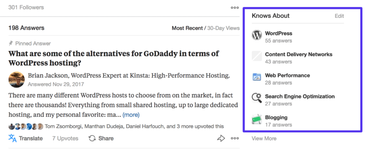This screenshot has width=367, height=152.
Task: Click the Blogging topic icon
Action: pyautogui.click(x=257, y=119)
